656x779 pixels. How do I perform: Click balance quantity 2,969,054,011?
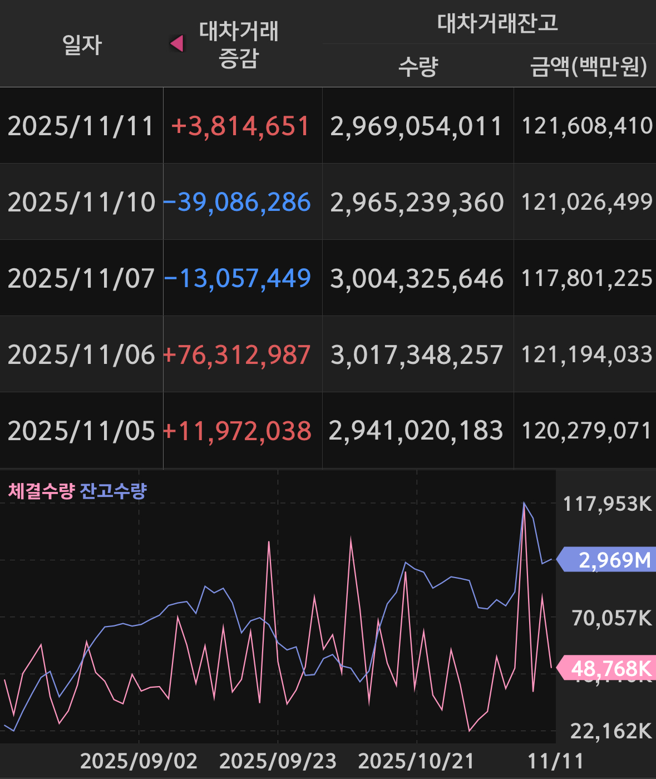coord(417,126)
